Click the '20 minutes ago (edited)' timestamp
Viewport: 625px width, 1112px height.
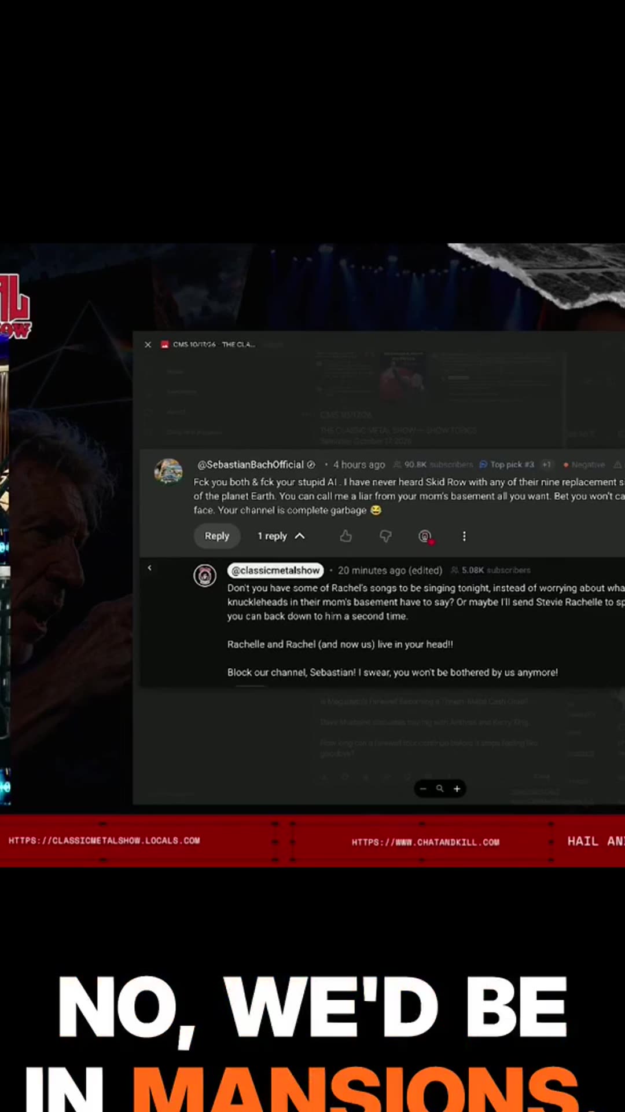tap(390, 570)
